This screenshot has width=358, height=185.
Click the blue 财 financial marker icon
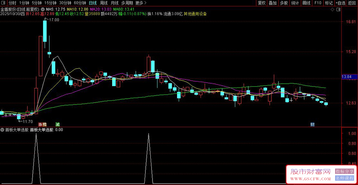coord(312,125)
